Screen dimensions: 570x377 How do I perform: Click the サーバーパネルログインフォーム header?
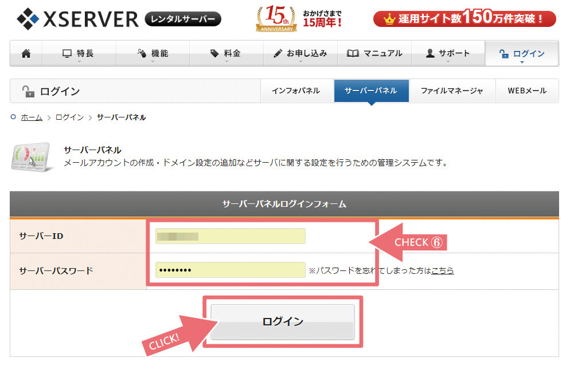[284, 204]
